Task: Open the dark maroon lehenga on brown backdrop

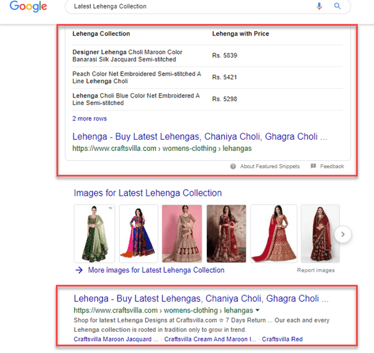Action: click(x=226, y=234)
